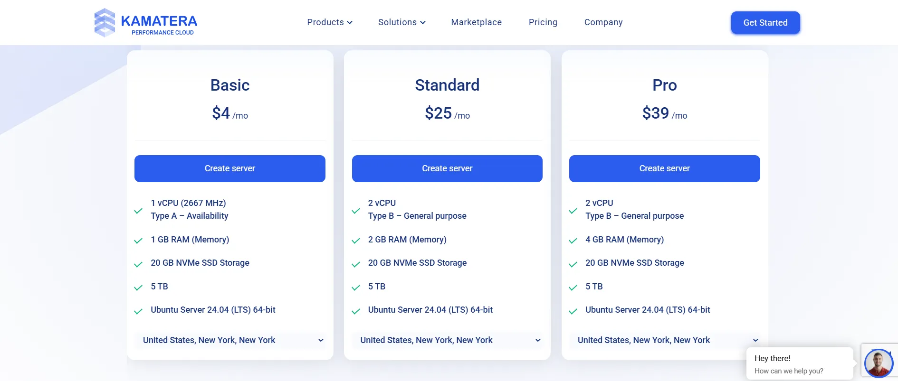The width and height of the screenshot is (898, 381).
Task: Go to the Marketplace page
Action: click(477, 22)
